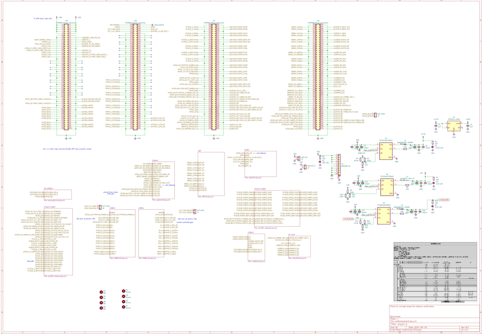Click 'File: motherboard.kicad_sch' in title block
483x336 pixels.
pyautogui.click(x=403, y=322)
